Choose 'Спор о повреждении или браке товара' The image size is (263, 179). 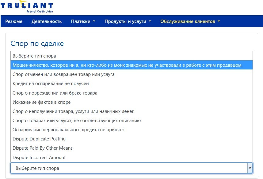(131, 93)
